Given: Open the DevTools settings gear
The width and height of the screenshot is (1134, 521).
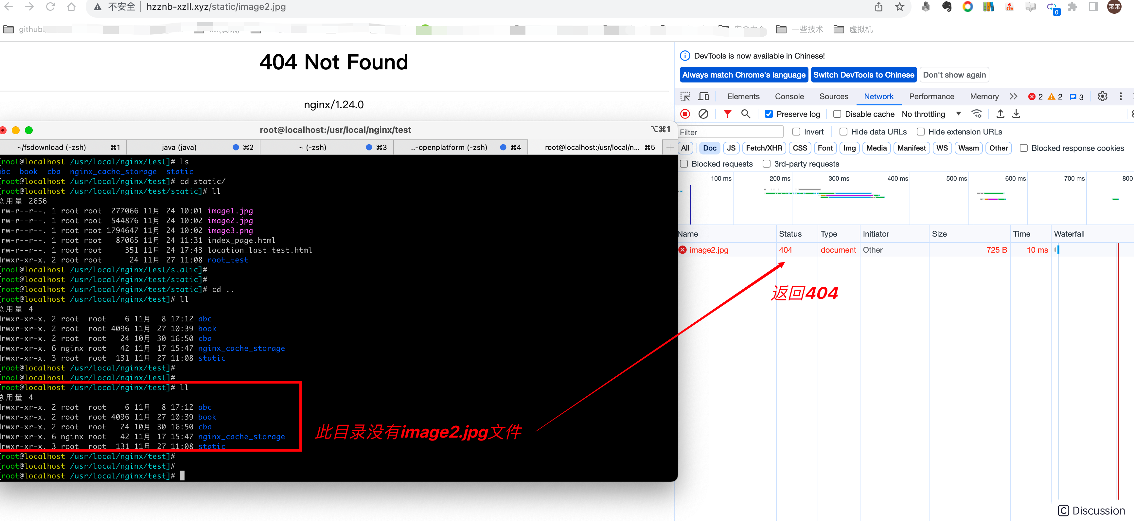Looking at the screenshot, I should (x=1102, y=97).
